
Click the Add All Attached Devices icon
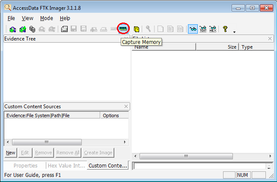pyautogui.click(x=23, y=29)
